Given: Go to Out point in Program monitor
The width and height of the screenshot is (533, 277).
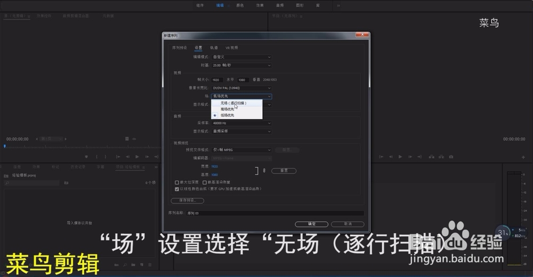Looking at the screenshot, I should tap(419, 157).
